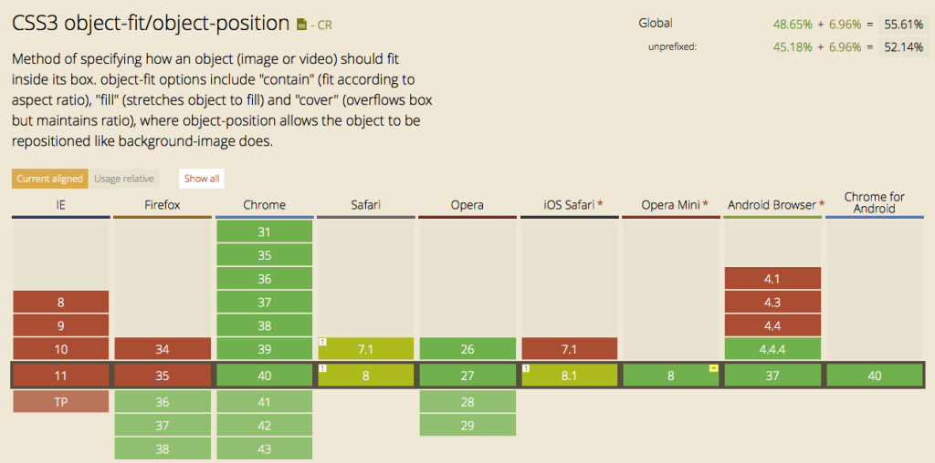Toggle the Show all versions button
This screenshot has height=463, width=935.
tap(201, 179)
